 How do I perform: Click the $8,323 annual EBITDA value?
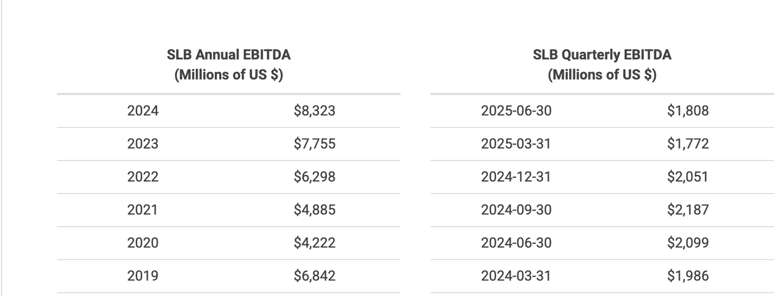click(315, 111)
